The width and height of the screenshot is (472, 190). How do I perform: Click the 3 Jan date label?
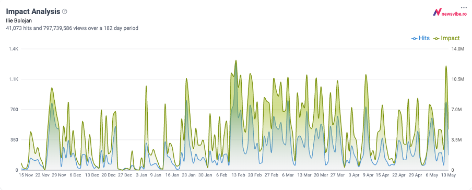point(141,175)
